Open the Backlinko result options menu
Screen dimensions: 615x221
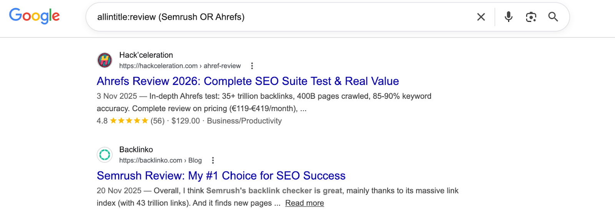(213, 160)
